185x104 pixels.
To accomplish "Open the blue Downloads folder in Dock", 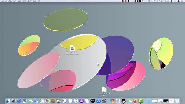I will 149,101.
